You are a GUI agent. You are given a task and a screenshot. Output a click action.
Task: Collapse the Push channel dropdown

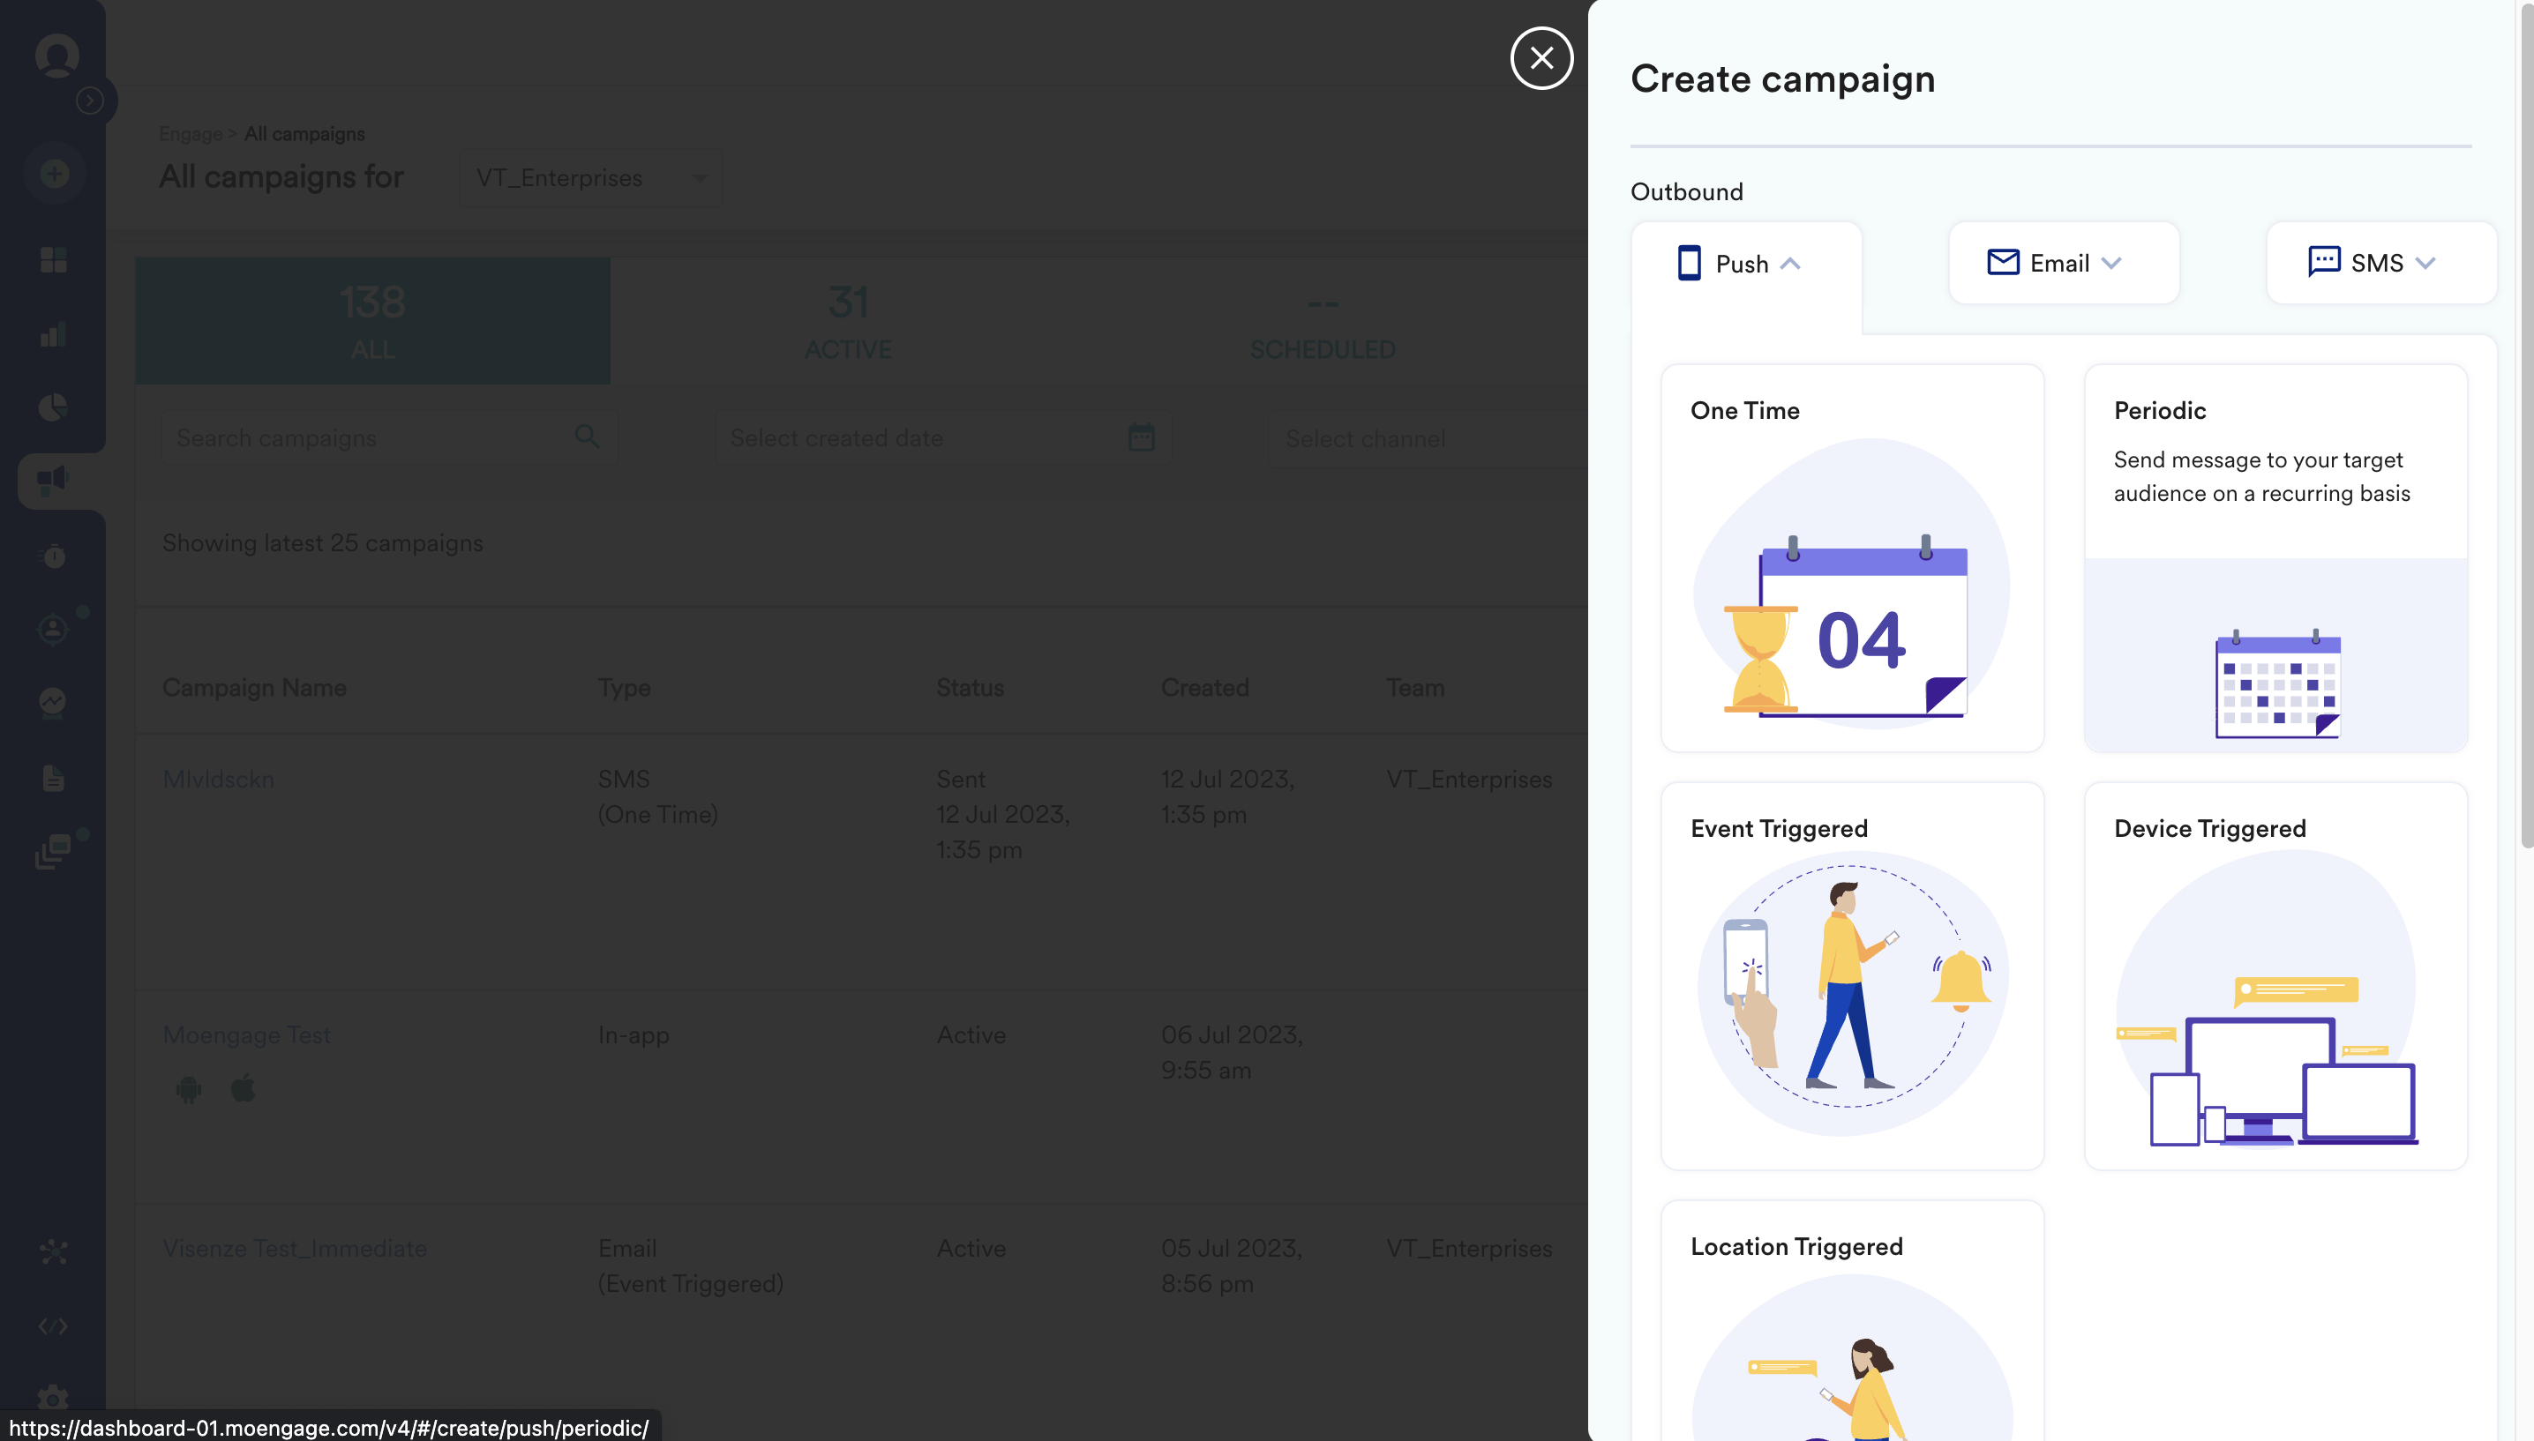[x=1745, y=264]
